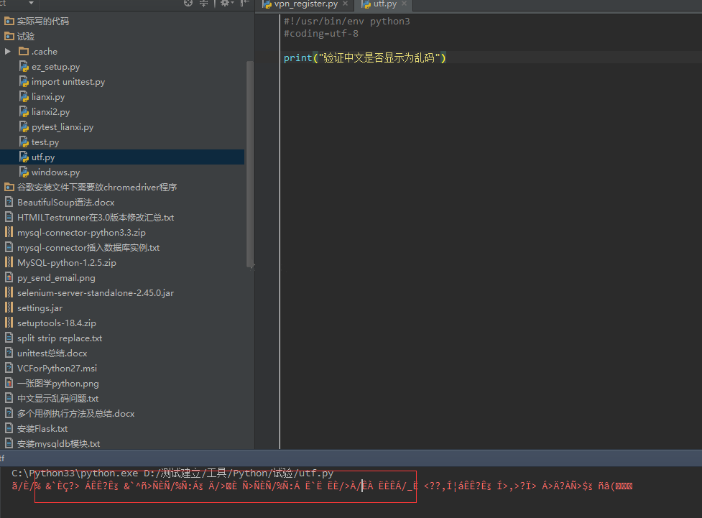This screenshot has width=702, height=518.
Task: Switch to the vpn_register.py tab
Action: (x=305, y=4)
